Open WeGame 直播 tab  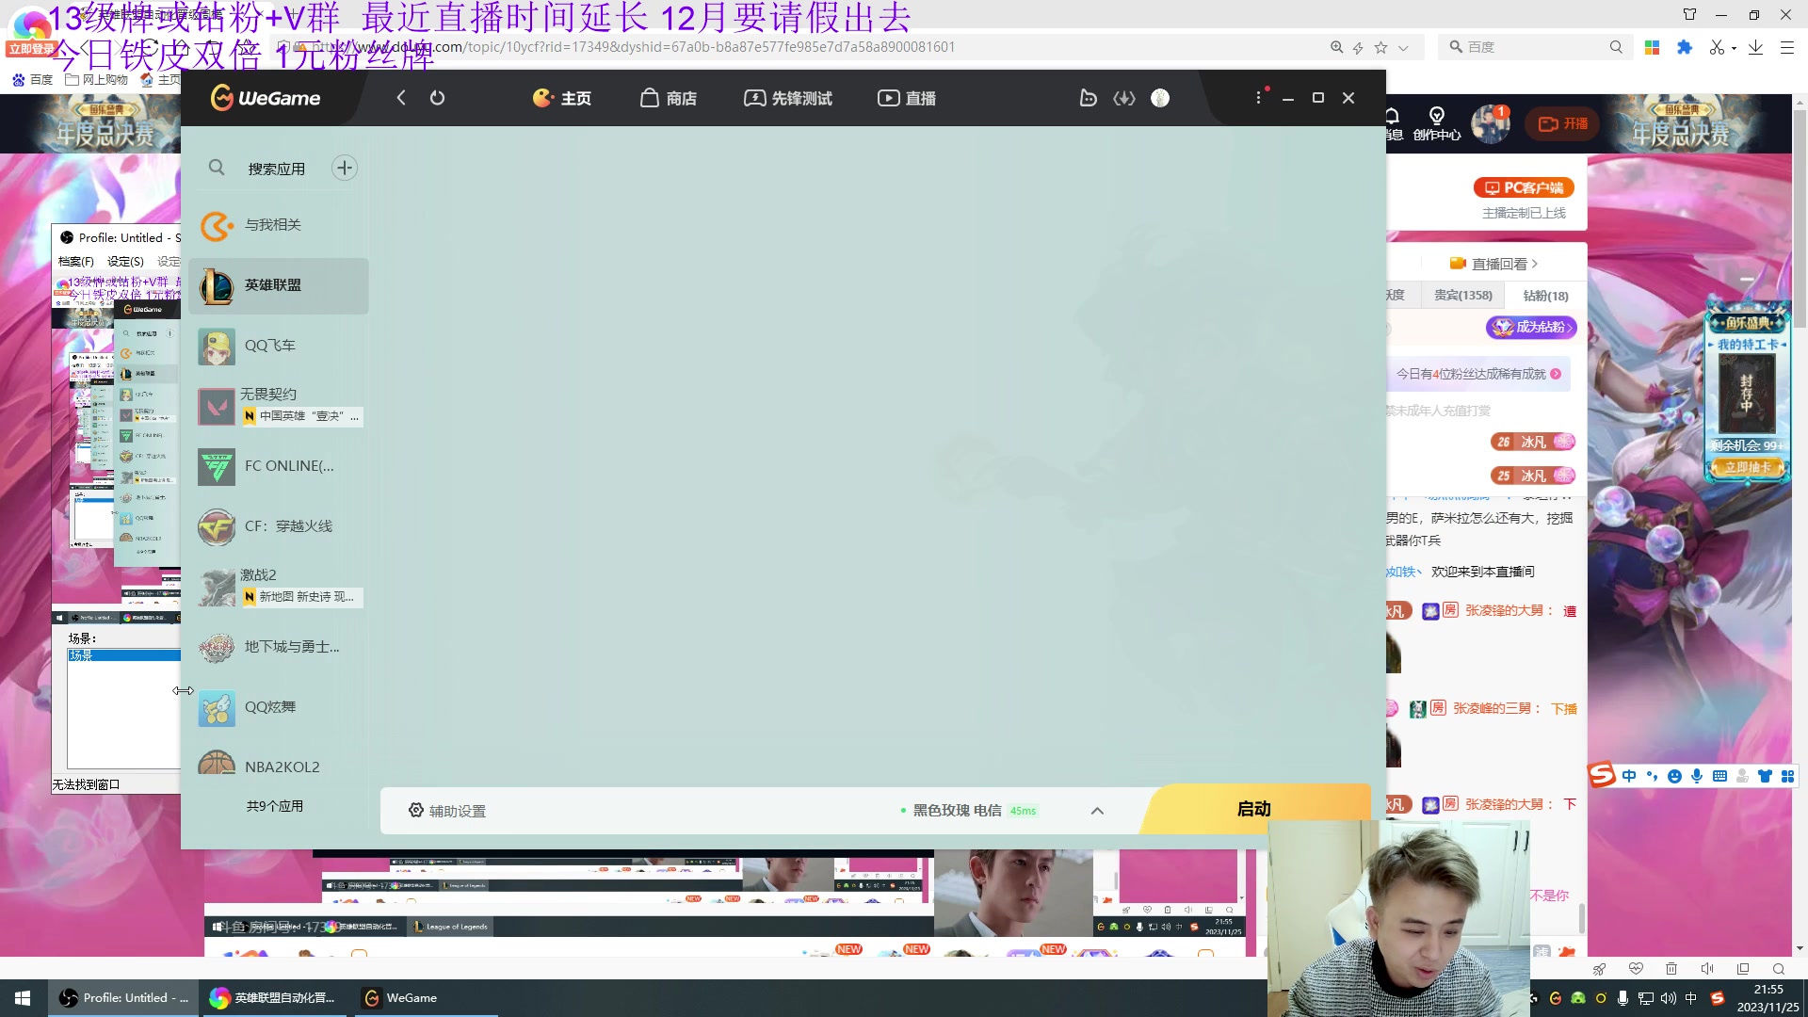coord(907,98)
